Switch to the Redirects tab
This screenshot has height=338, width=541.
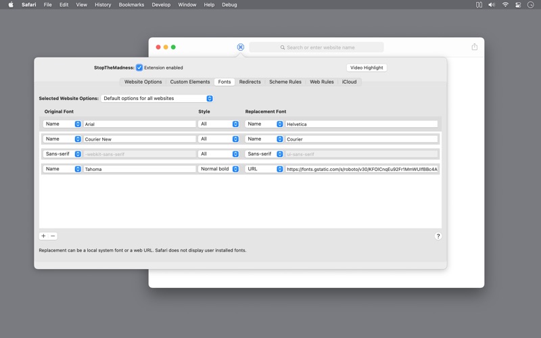pyautogui.click(x=250, y=82)
